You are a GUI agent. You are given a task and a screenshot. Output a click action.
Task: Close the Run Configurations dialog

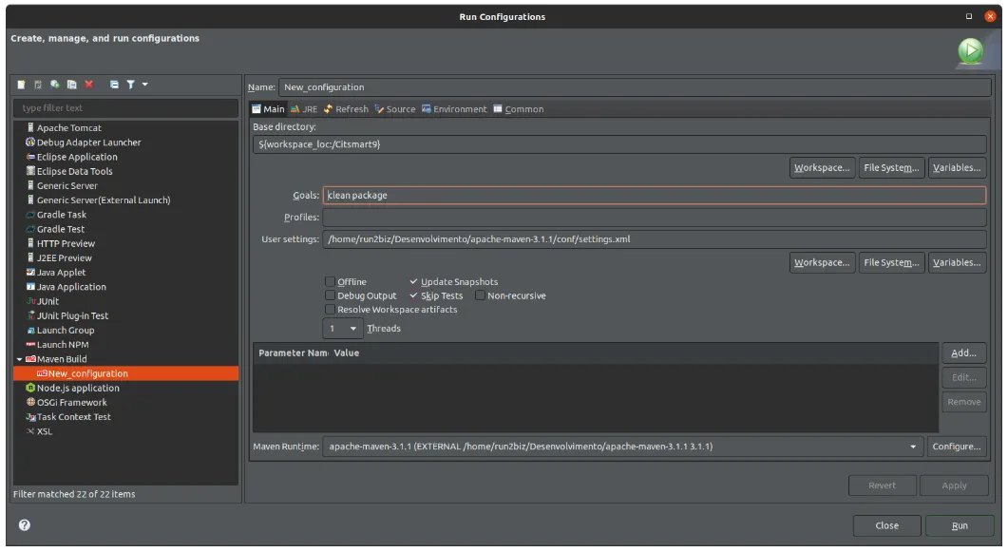(886, 525)
